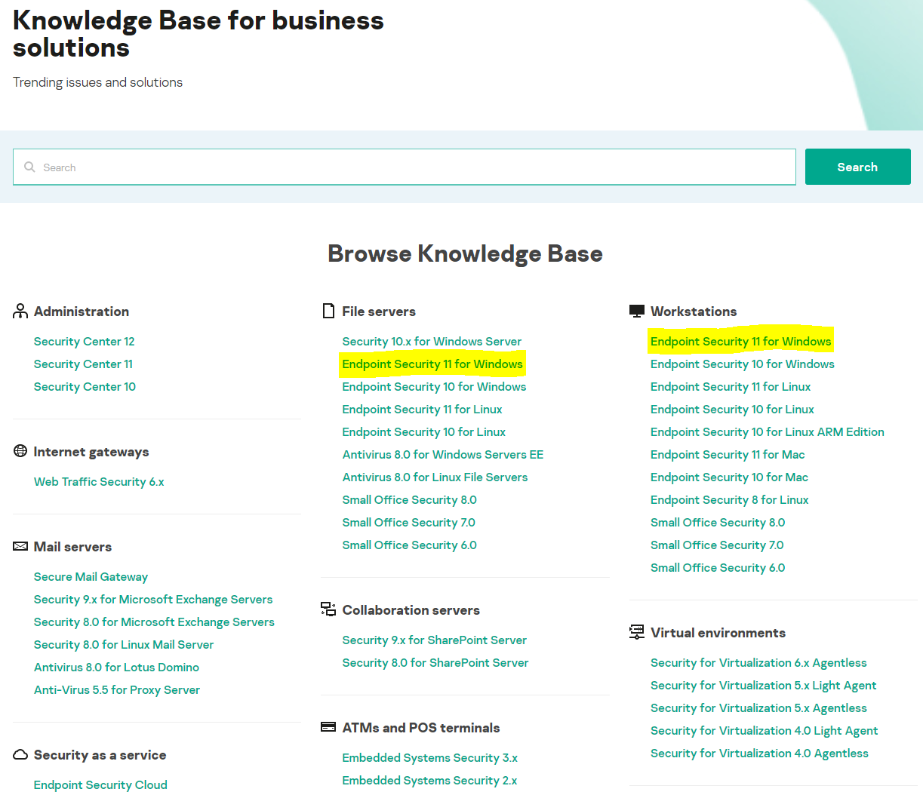
Task: Click the ATMs and POS terminals card icon
Action: 328,727
